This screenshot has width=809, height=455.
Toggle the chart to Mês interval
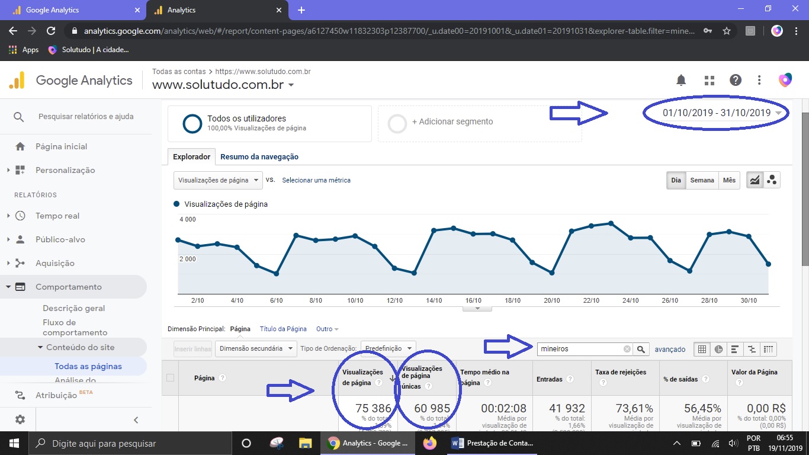click(x=729, y=180)
